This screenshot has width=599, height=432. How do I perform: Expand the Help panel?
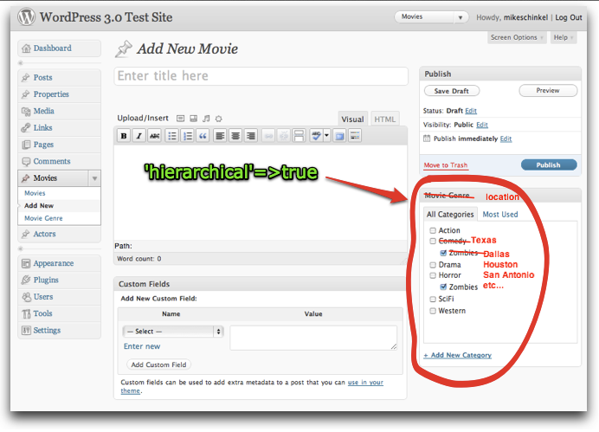click(x=564, y=37)
